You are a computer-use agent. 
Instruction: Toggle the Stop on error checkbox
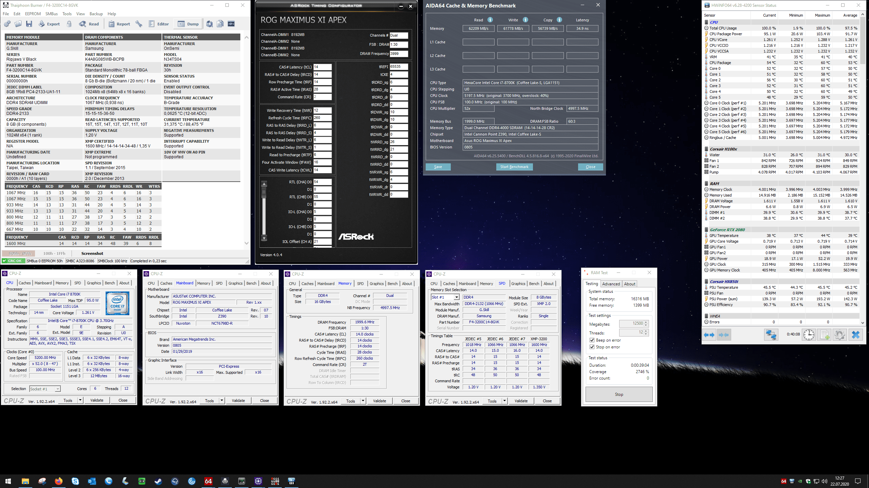[592, 347]
